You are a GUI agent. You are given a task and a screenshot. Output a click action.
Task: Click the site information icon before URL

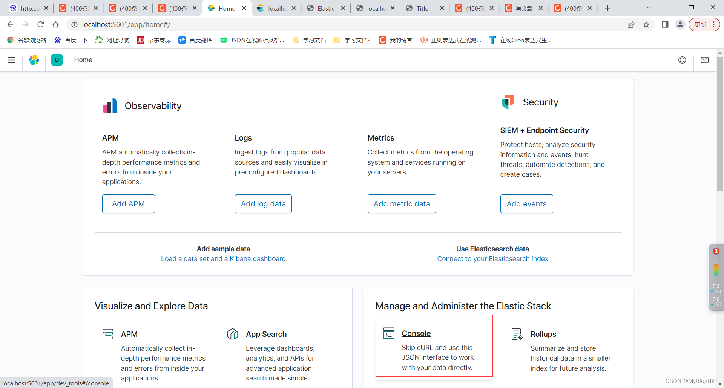click(75, 24)
